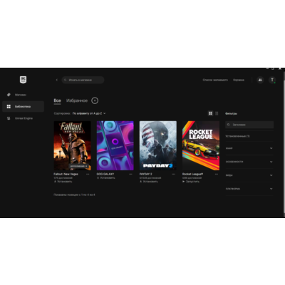This screenshot has width=285, height=285.
Task: Click the window's vertical scrollbar
Action: tap(284, 142)
